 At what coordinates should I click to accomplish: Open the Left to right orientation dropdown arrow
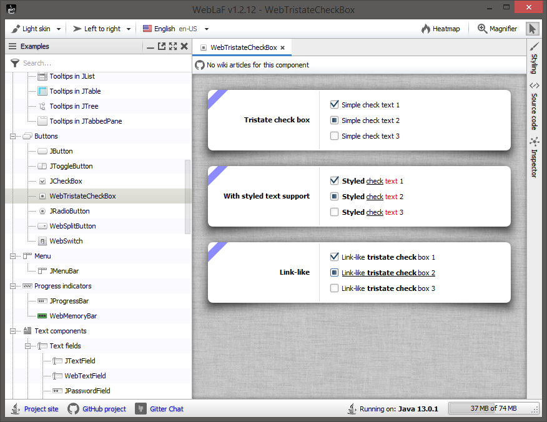point(129,29)
